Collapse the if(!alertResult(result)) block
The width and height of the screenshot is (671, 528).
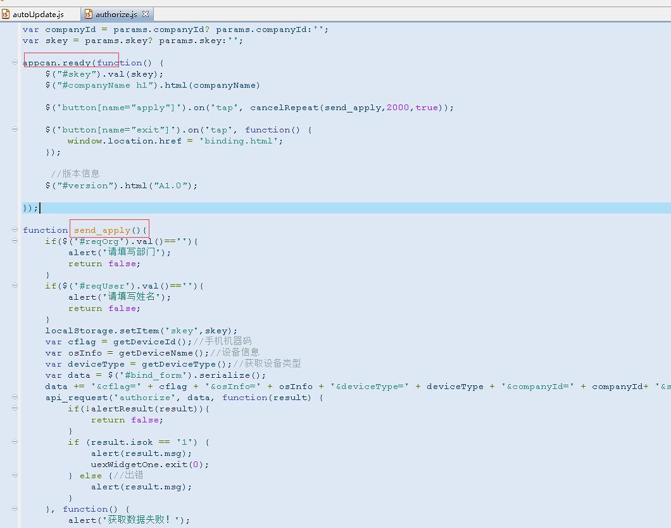[x=15, y=408]
